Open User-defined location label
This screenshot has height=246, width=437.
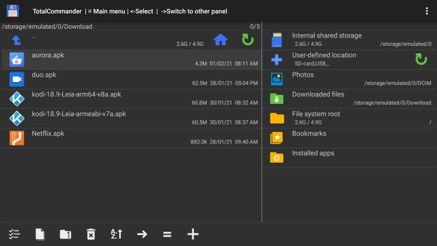(324, 55)
